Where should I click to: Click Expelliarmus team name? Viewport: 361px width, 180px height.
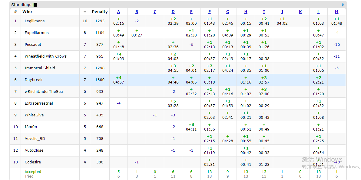[37, 33]
